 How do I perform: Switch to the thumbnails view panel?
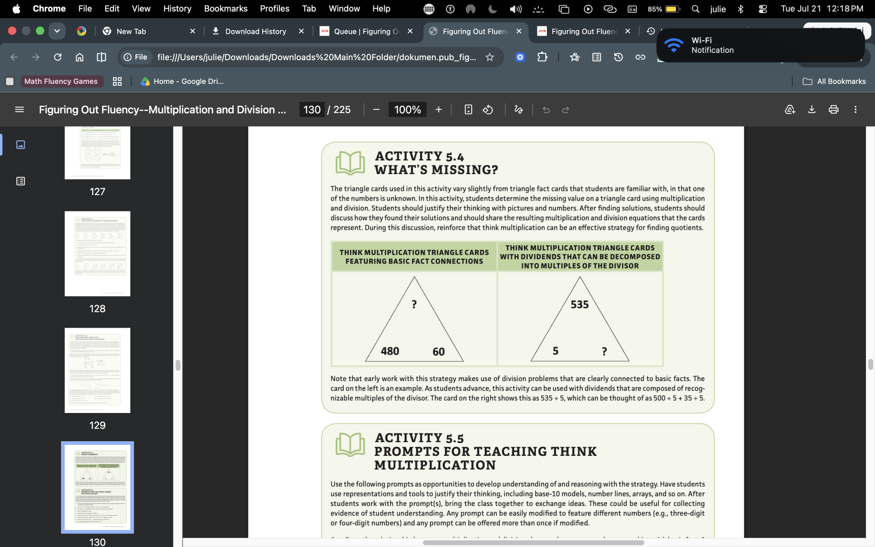tap(21, 144)
